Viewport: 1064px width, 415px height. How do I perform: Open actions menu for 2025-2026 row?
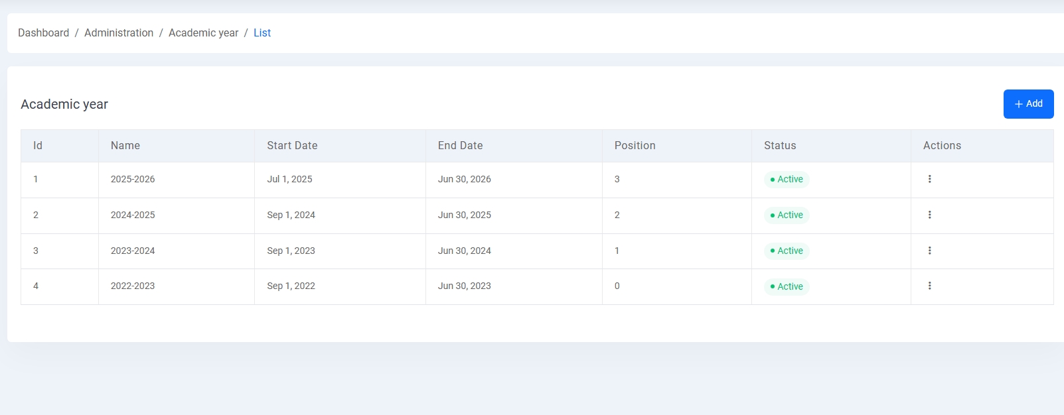(x=929, y=179)
